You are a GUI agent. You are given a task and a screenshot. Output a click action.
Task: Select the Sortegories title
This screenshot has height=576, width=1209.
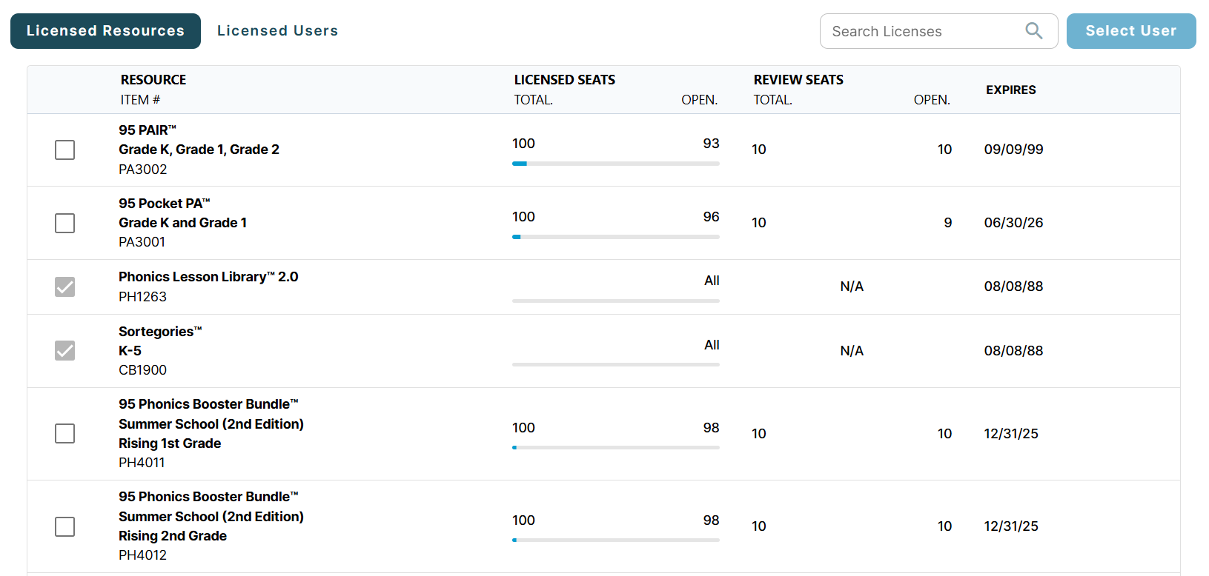point(160,332)
